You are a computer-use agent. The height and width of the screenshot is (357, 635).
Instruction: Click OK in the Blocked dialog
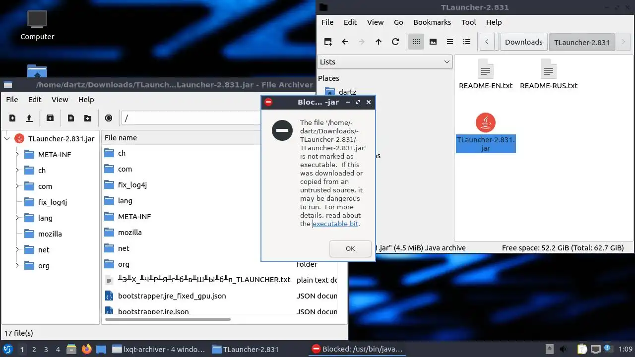pyautogui.click(x=350, y=249)
